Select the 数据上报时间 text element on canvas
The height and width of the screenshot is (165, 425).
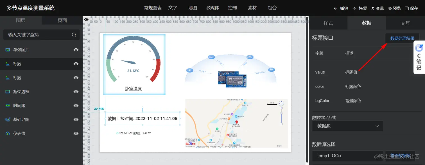(x=143, y=119)
